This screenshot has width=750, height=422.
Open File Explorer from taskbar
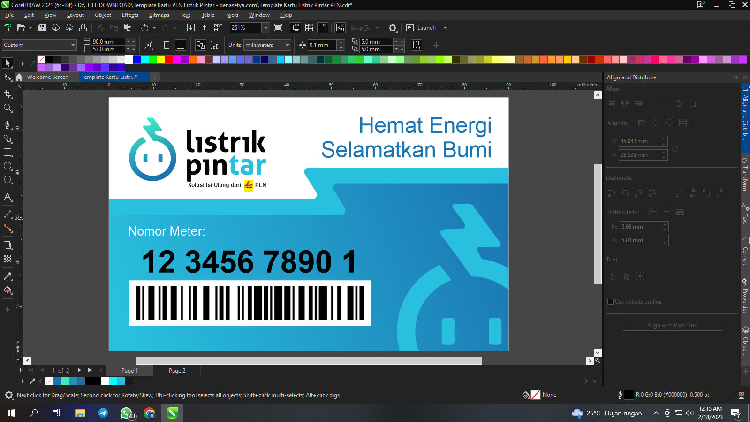[80, 413]
